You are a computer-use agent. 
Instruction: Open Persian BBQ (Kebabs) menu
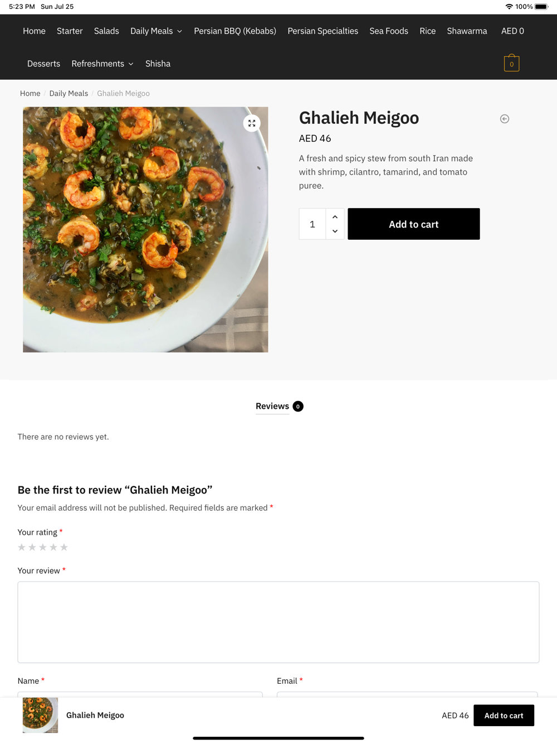point(235,31)
